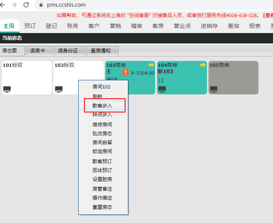Open the 登记 menu
The image size is (273, 223).
(51, 26)
